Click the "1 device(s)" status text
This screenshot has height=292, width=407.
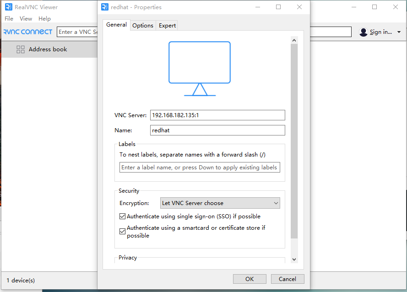click(21, 280)
